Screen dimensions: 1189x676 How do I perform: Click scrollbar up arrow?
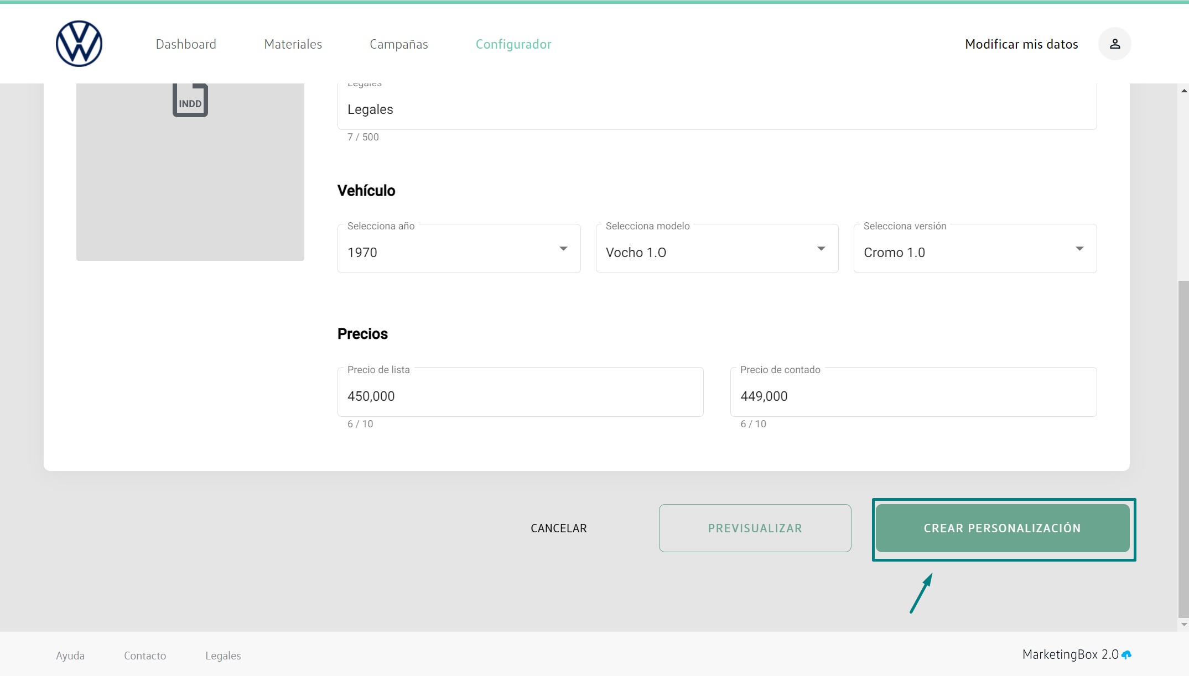point(1183,91)
